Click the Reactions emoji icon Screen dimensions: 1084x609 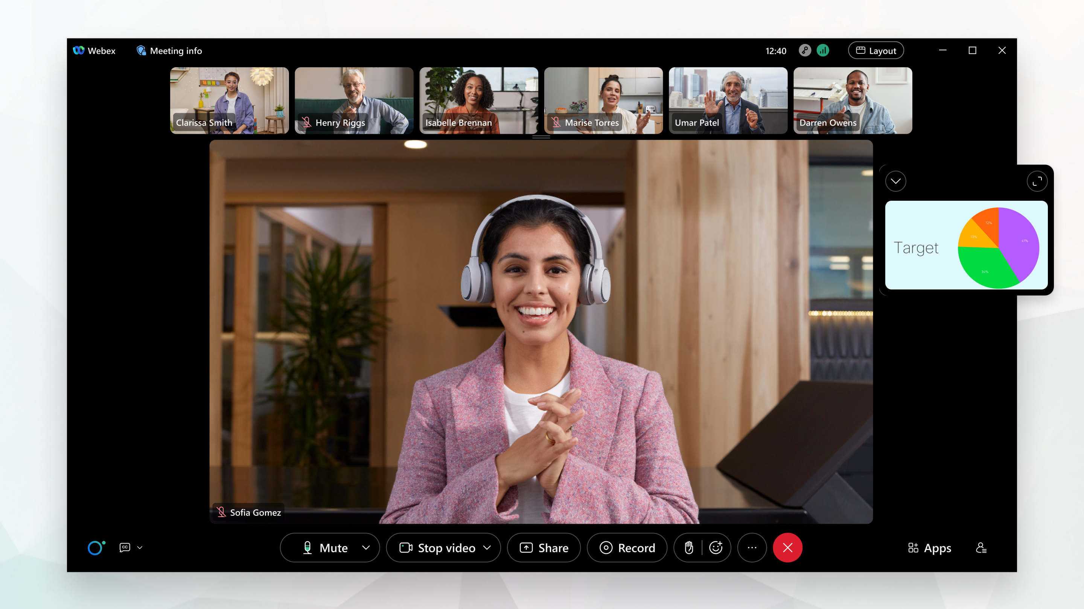pos(716,547)
